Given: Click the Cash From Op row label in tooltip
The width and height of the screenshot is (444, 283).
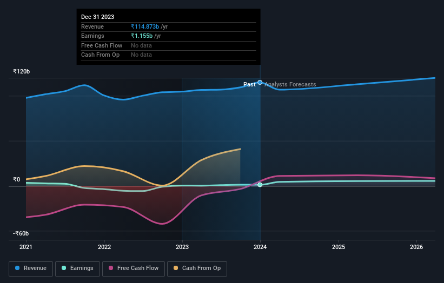Looking at the screenshot, I should [100, 55].
